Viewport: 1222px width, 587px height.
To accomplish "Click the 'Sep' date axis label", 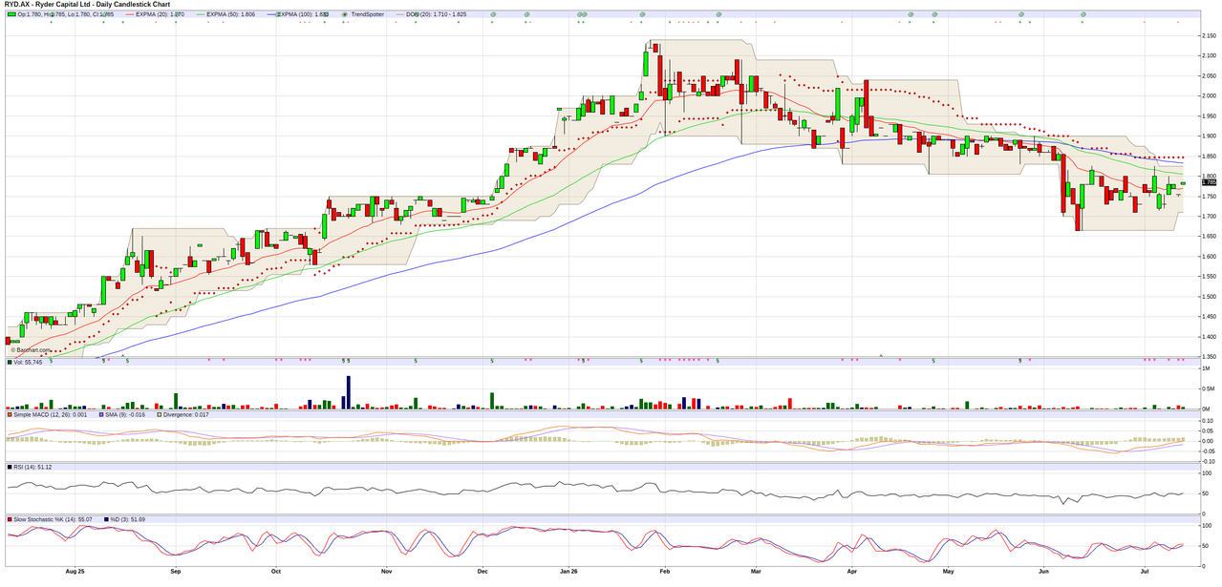I will (175, 572).
